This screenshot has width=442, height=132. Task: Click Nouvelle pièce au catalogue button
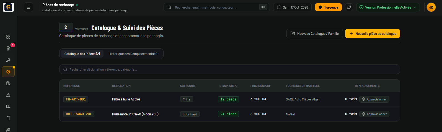click(x=373, y=33)
